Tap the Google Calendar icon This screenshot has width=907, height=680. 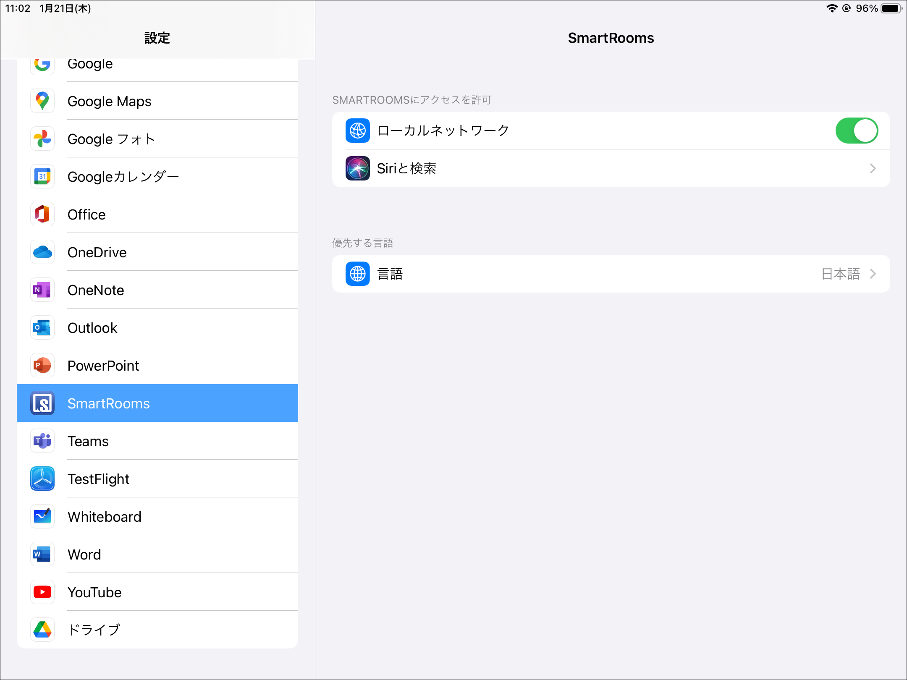pyautogui.click(x=42, y=177)
